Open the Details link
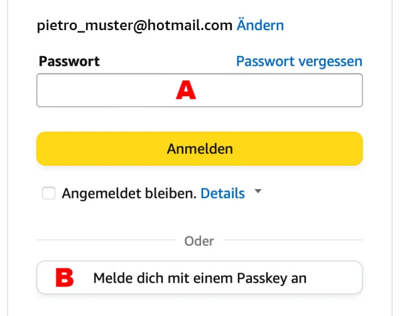This screenshot has width=402, height=316. pyautogui.click(x=222, y=193)
